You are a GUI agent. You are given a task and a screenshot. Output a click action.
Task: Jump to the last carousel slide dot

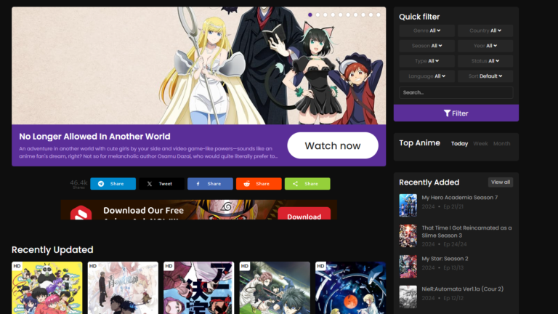[379, 15]
